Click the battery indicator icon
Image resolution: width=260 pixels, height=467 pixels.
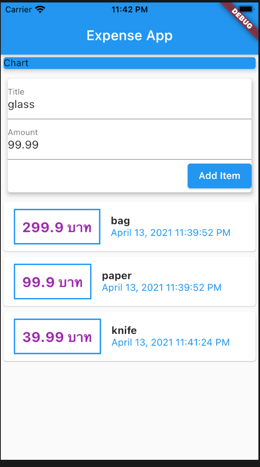click(246, 9)
